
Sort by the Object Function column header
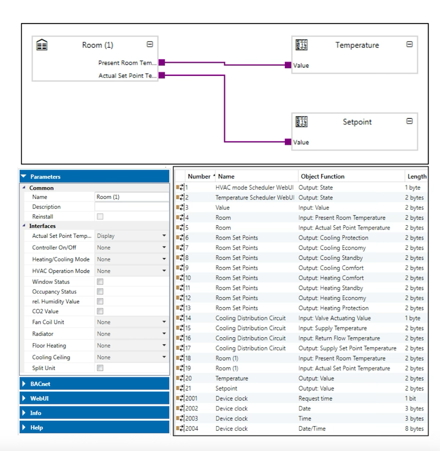322,176
